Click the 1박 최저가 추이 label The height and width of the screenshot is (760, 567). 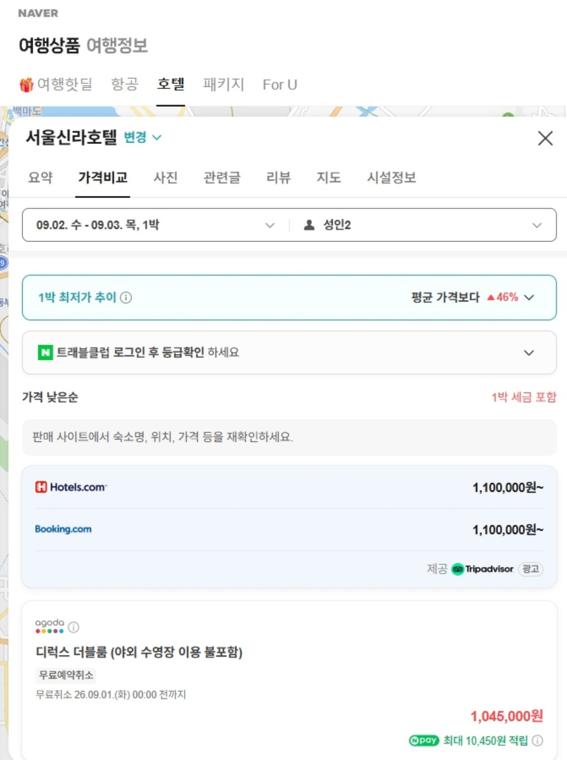click(x=77, y=297)
